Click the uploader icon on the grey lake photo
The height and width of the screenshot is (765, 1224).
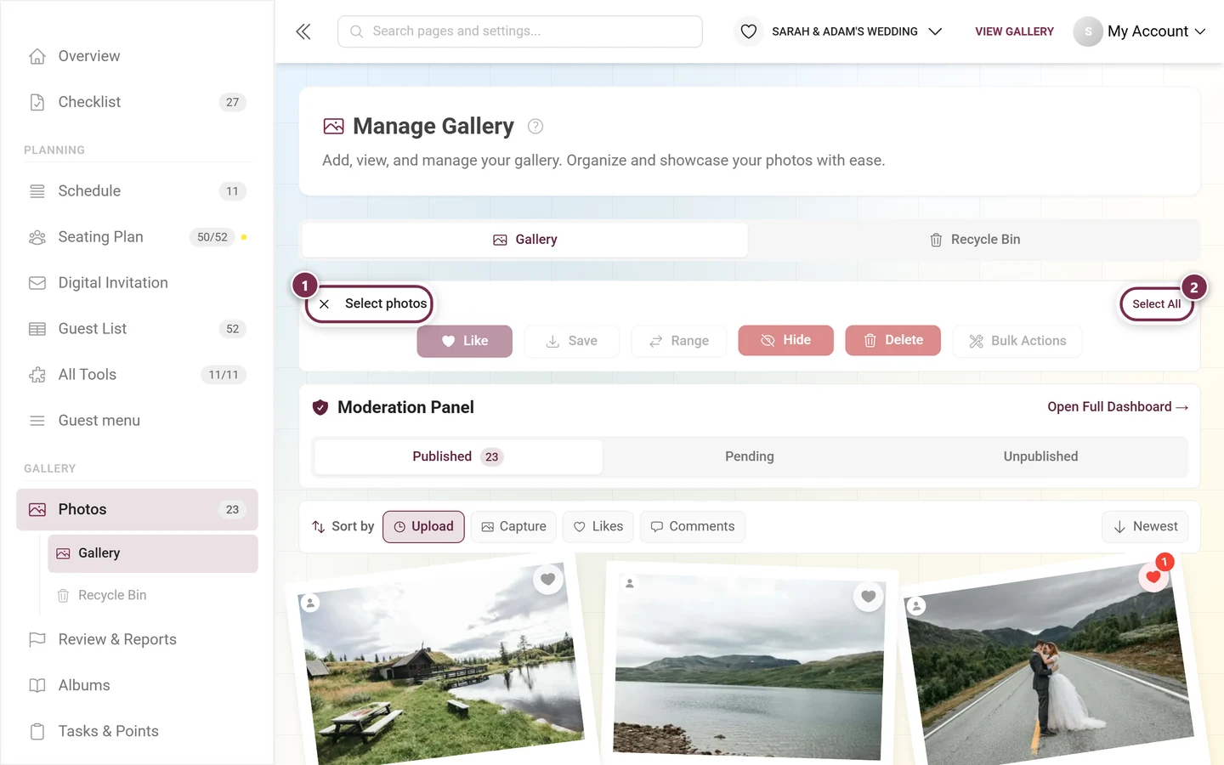point(630,583)
